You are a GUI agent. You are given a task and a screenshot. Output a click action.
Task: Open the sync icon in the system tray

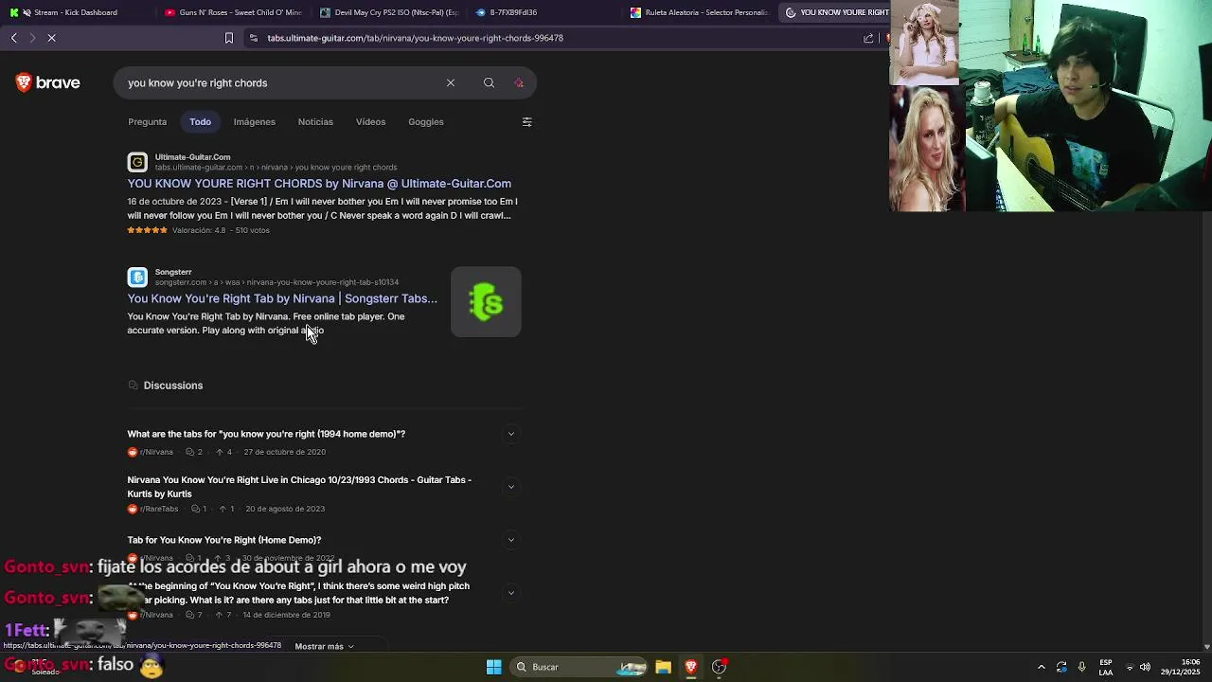(1061, 667)
